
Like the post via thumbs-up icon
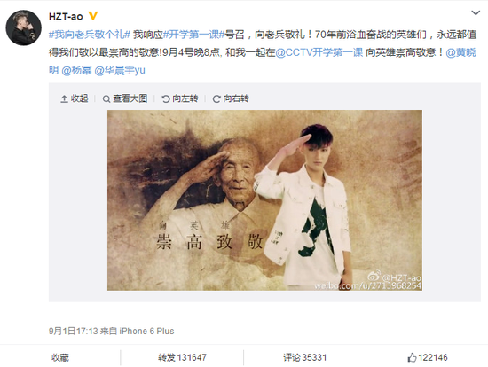tap(412, 357)
